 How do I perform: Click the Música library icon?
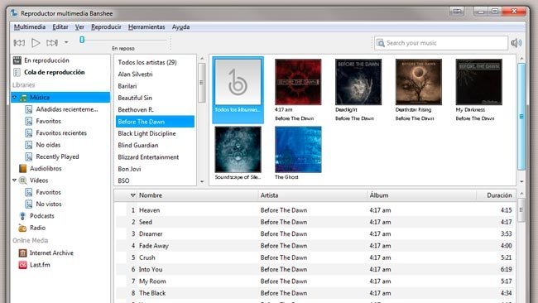point(23,98)
